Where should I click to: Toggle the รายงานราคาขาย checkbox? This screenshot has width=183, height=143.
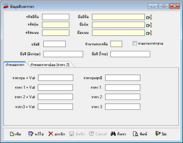135,43
